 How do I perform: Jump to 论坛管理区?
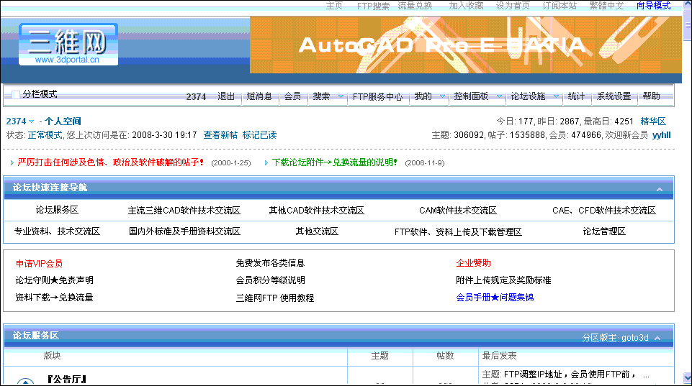(x=604, y=231)
